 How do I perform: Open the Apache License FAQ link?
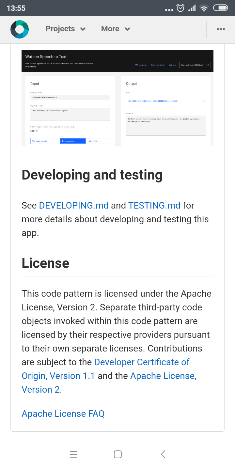[63, 414]
